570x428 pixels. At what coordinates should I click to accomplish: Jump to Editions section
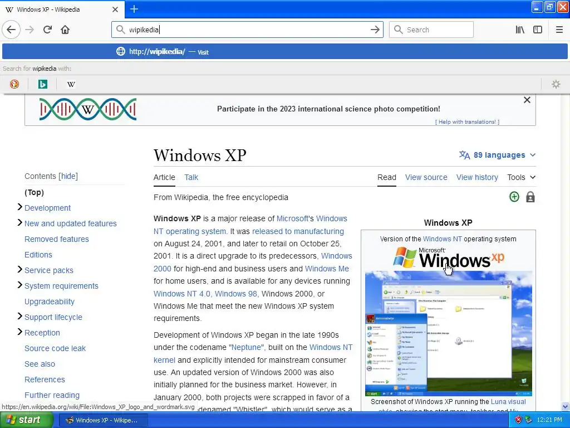click(x=38, y=255)
